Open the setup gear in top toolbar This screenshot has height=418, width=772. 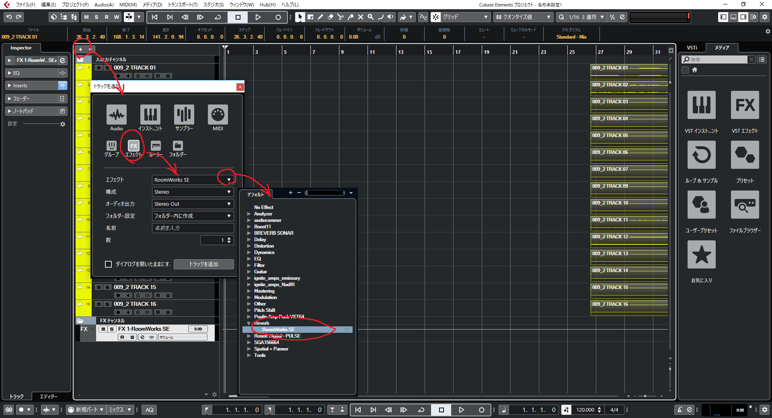(x=765, y=17)
